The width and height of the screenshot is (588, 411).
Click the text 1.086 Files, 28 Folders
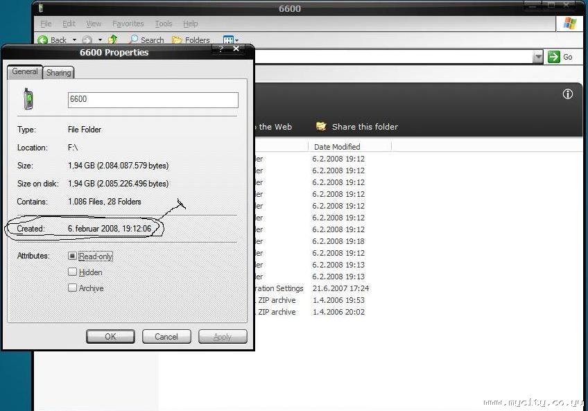click(x=105, y=202)
